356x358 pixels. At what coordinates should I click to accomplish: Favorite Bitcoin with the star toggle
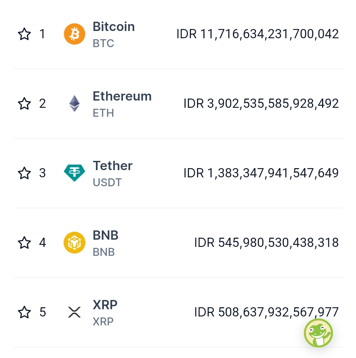24,34
